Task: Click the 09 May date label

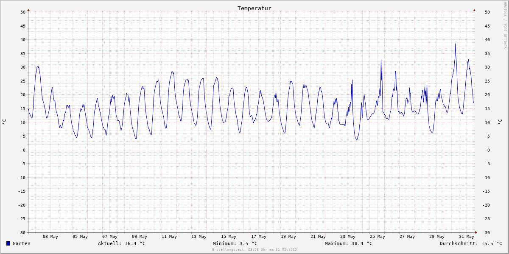Action: (x=140, y=236)
